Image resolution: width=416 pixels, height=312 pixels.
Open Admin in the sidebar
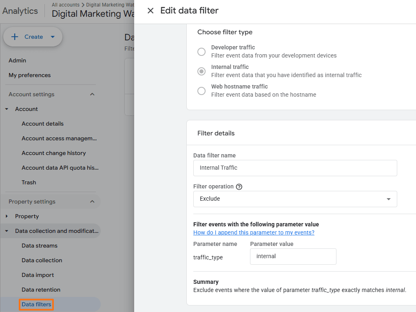[17, 60]
